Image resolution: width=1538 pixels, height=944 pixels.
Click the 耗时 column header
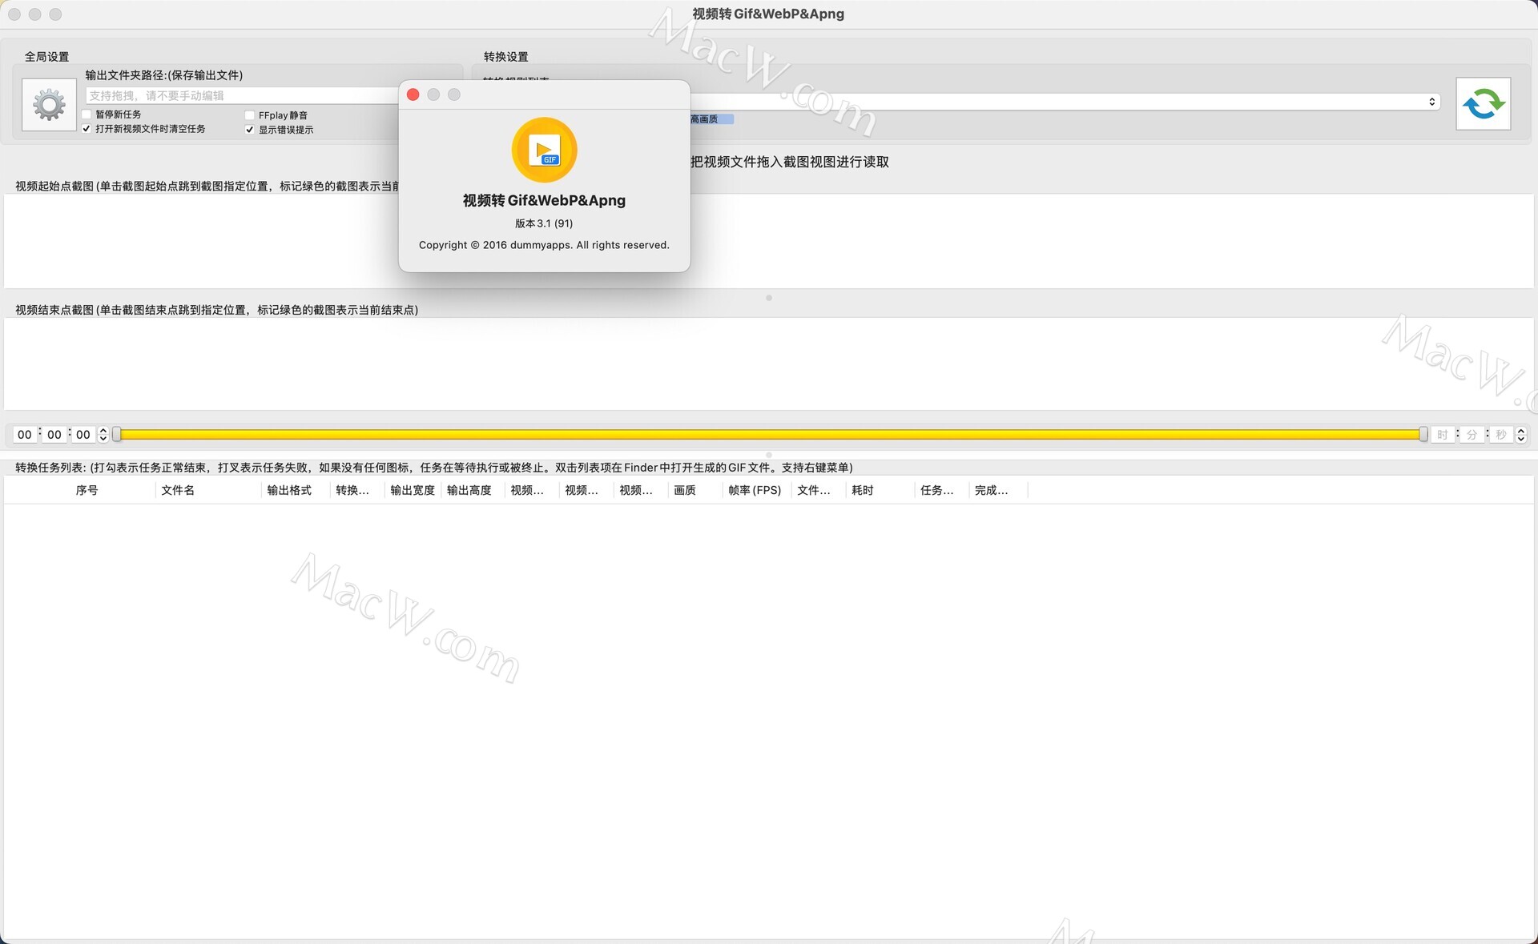click(863, 490)
